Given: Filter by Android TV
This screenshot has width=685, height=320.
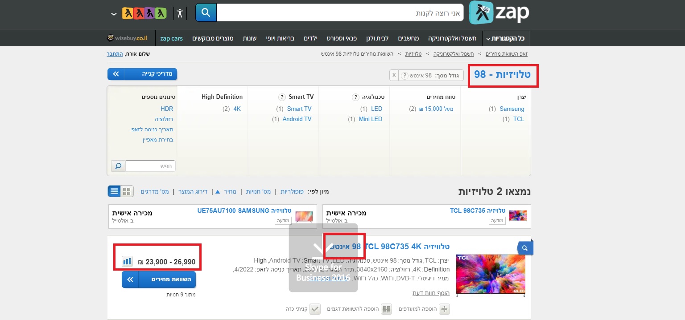Looking at the screenshot, I should [x=297, y=119].
